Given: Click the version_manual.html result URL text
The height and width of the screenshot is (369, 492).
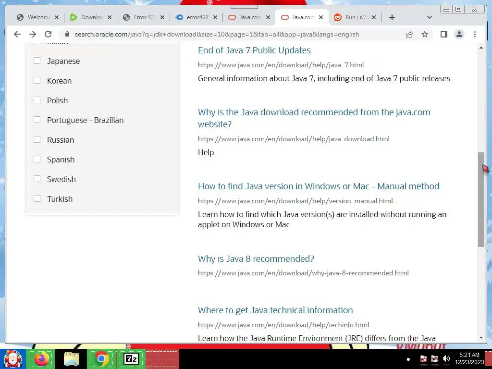Looking at the screenshot, I should (295, 201).
